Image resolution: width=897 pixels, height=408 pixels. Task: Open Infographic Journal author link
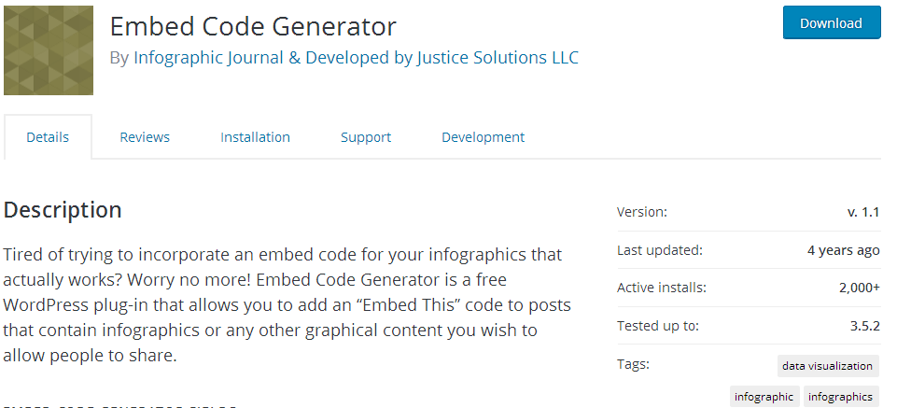(x=209, y=58)
